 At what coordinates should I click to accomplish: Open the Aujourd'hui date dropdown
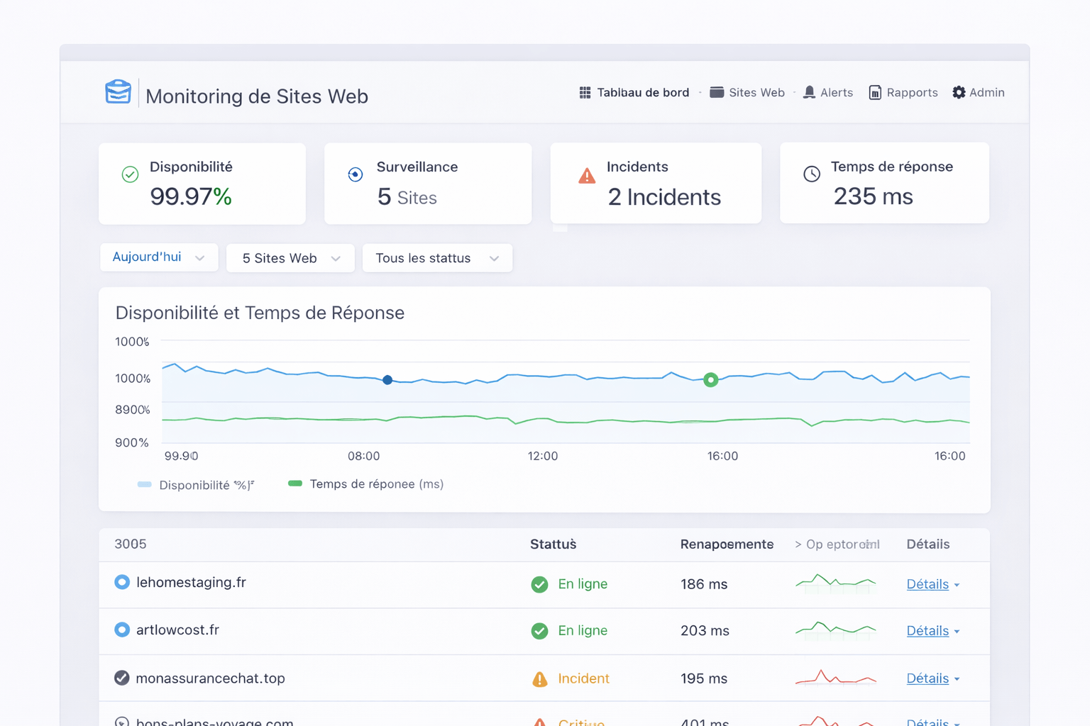click(158, 257)
